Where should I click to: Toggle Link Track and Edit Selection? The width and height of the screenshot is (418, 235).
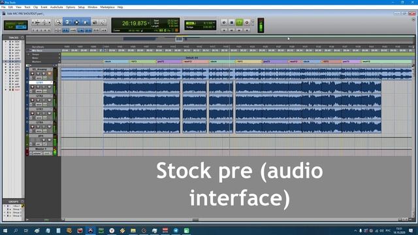coord(96,30)
